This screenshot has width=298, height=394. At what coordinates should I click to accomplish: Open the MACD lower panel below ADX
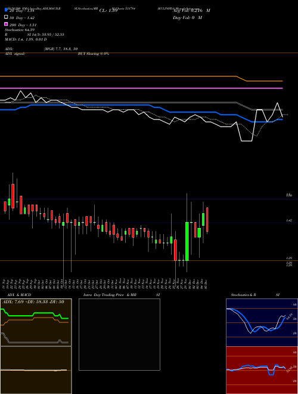(36, 370)
